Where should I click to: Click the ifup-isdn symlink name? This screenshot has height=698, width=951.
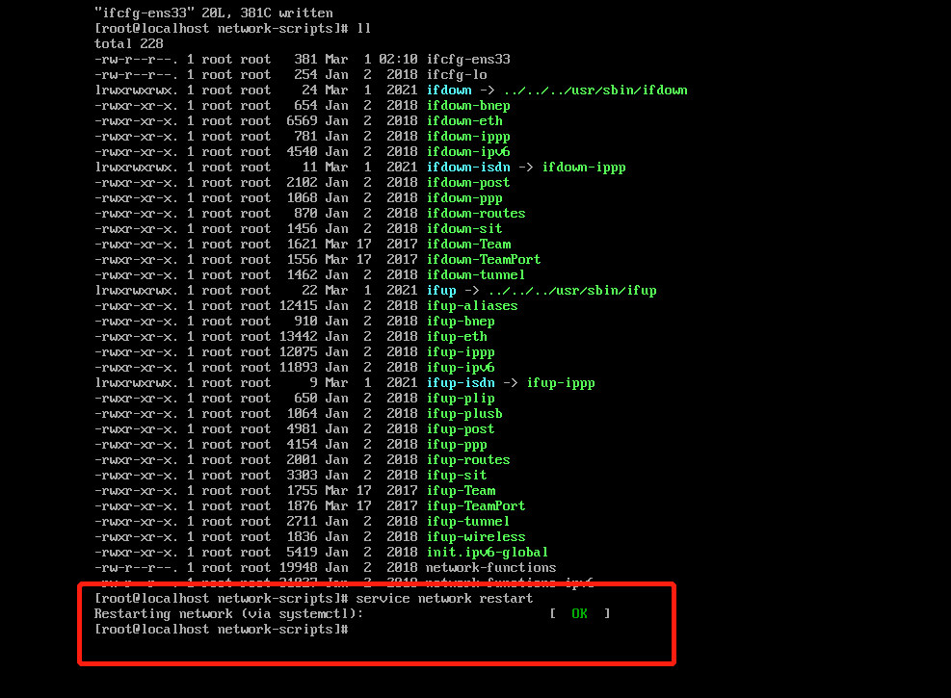[x=461, y=383]
